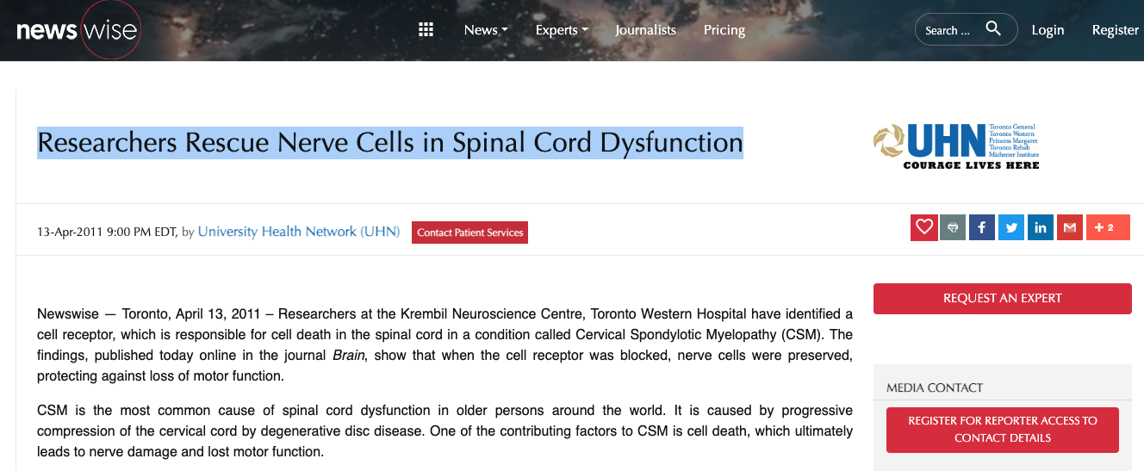Screen dimensions: 1144x471
Task: Click the search magnifier icon
Action: click(993, 29)
